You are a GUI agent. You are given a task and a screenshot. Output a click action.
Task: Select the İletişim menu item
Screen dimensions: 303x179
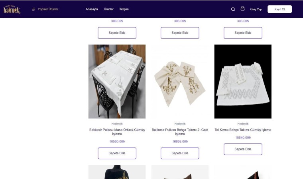(x=124, y=9)
